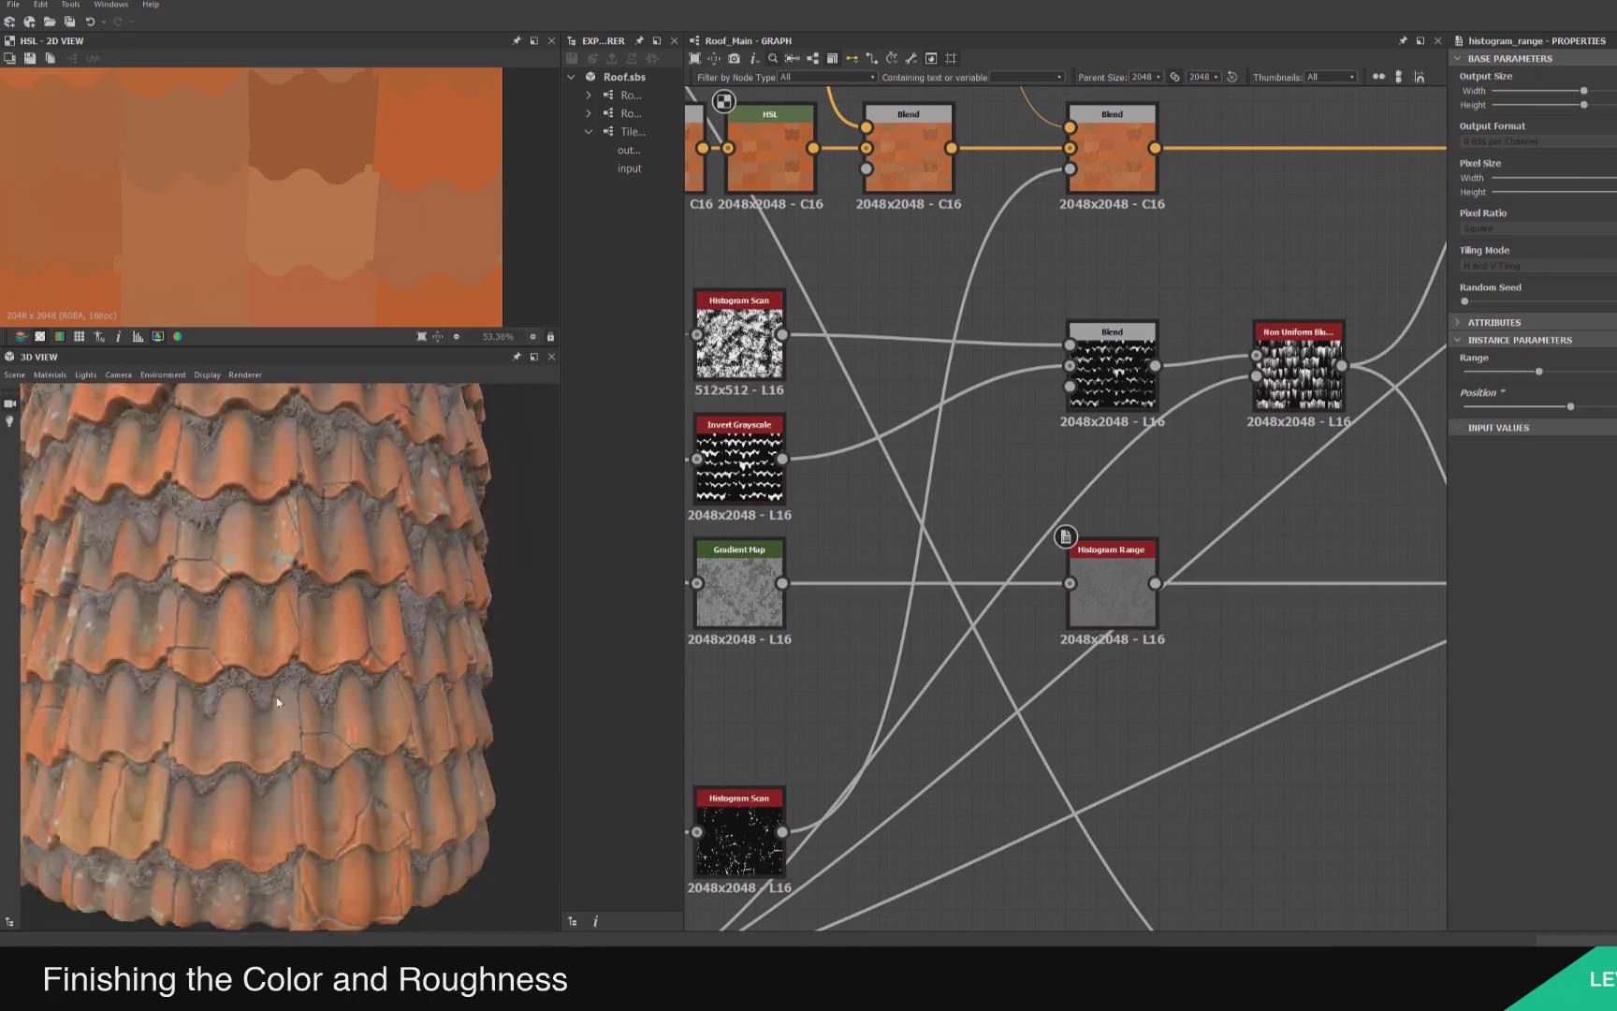Click the save all icon in main toolbar
Image resolution: width=1617 pixels, height=1011 pixels.
pos(69,22)
